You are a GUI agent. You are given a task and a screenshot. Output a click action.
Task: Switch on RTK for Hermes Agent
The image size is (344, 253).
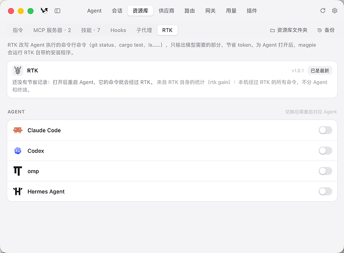pyautogui.click(x=325, y=191)
